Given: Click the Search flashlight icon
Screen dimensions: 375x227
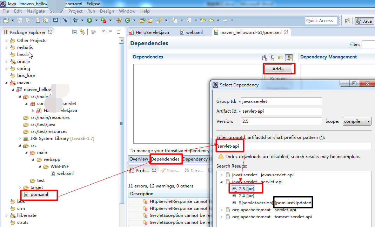Looking at the screenshot, I should [159, 21].
